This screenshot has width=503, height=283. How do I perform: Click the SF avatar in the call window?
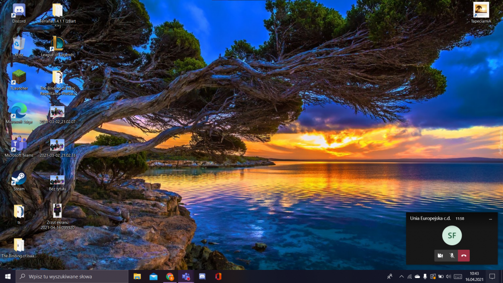click(x=452, y=235)
